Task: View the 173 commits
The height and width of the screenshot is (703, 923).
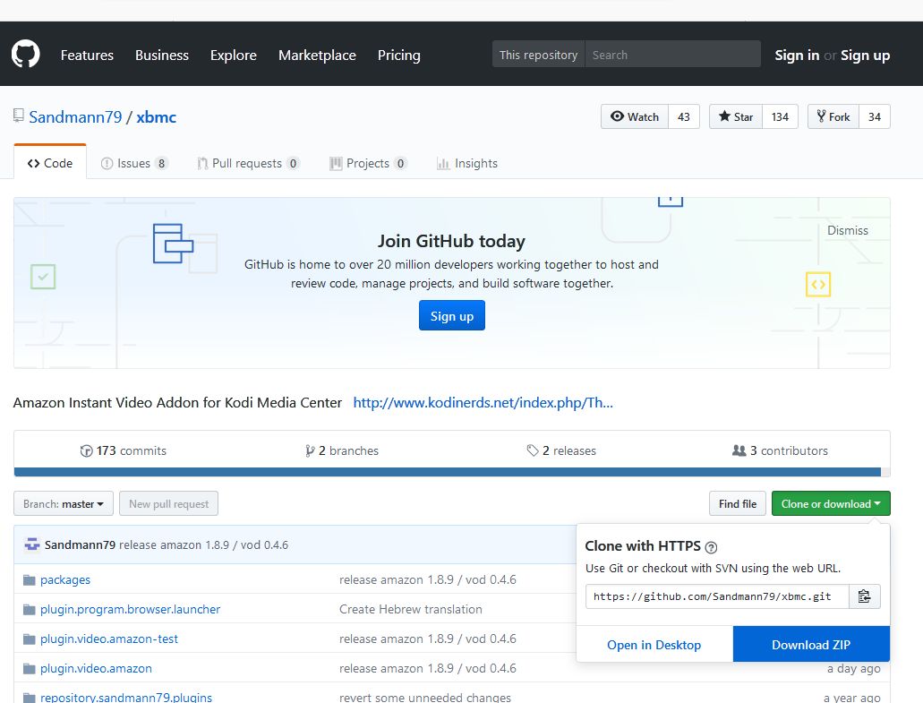Action: (123, 450)
